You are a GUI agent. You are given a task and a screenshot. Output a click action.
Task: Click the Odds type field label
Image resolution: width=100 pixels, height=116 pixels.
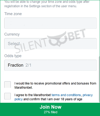coord(13,56)
